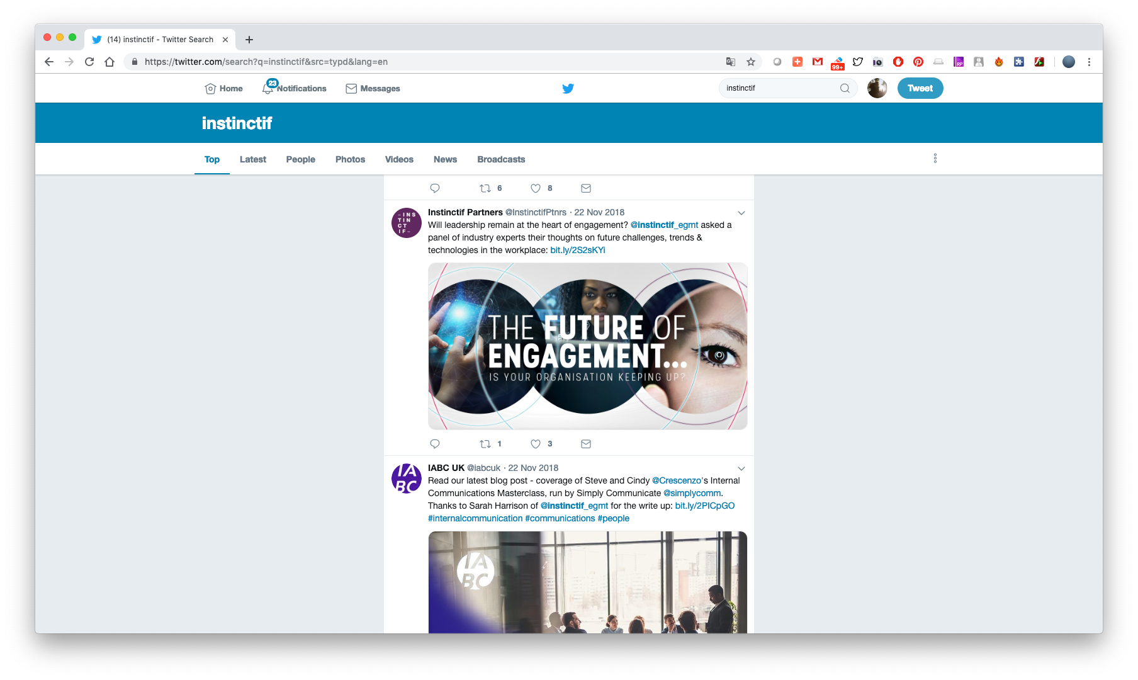Click the Twitter bird logo in navbar
Viewport: 1138px width, 680px height.
point(568,88)
